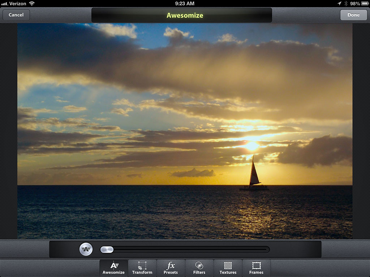Screen dimensions: 370x277
Task: Open the fx Presets panel
Action: tap(171, 268)
